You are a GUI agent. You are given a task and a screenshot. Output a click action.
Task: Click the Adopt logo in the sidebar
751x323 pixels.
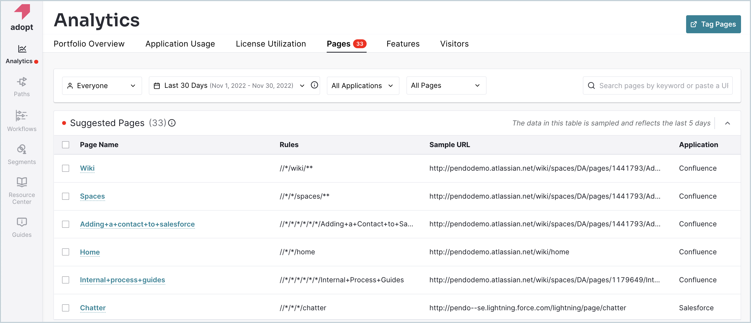point(22,17)
